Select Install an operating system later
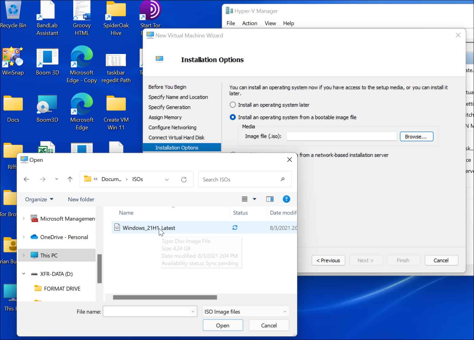 (233, 105)
